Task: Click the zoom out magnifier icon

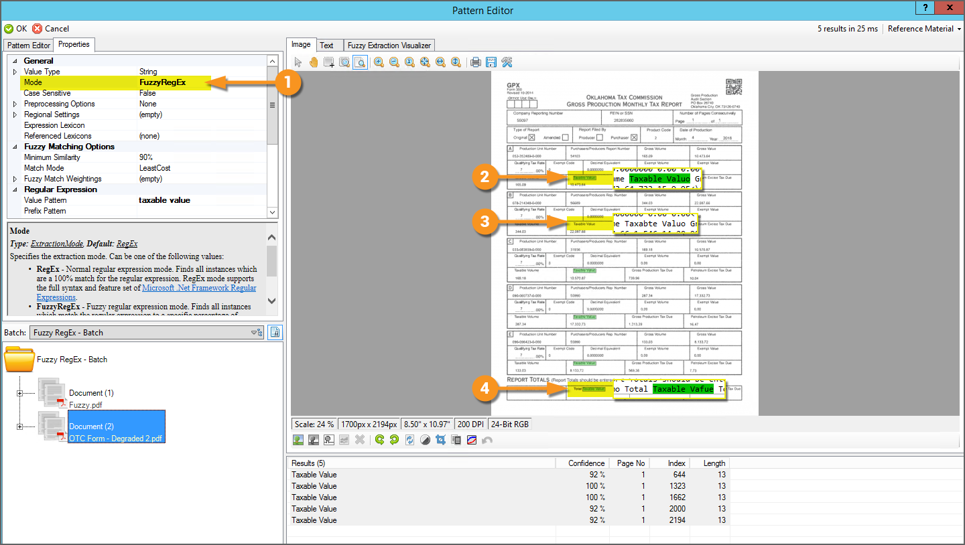Action: [394, 62]
